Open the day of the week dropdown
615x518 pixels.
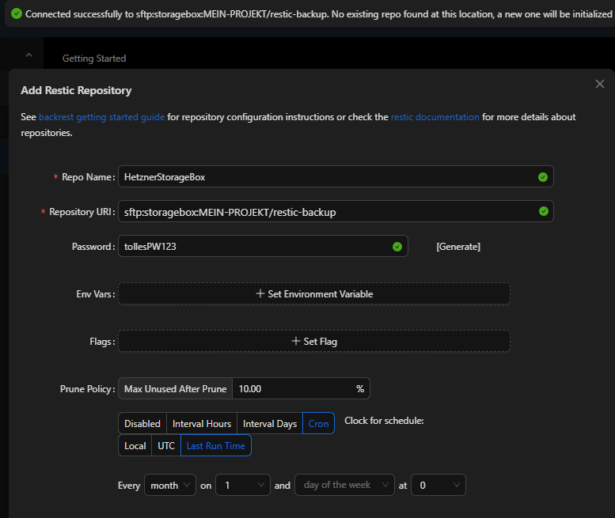point(344,486)
